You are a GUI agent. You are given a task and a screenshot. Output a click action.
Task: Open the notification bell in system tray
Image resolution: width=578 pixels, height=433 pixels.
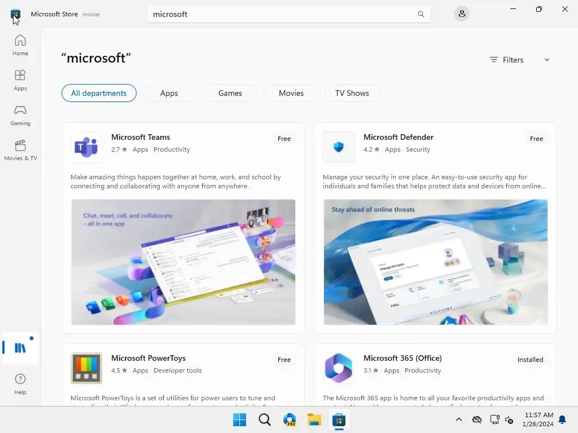pyautogui.click(x=562, y=419)
